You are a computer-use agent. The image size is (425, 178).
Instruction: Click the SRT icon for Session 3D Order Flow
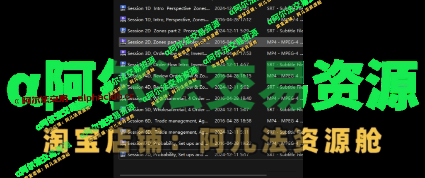pos(123,64)
